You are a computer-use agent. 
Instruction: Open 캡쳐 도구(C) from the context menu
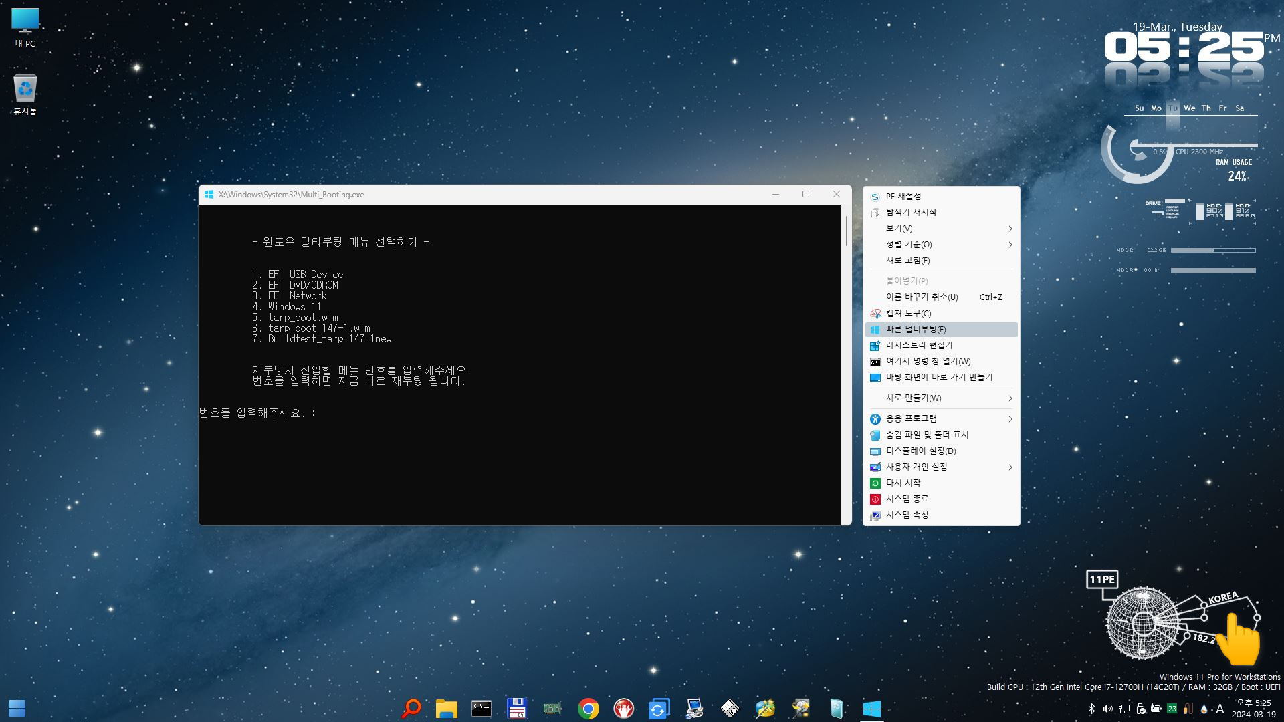pos(941,314)
